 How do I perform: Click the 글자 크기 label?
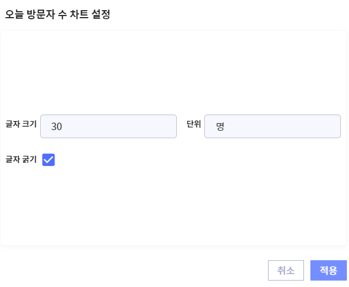tap(21, 124)
